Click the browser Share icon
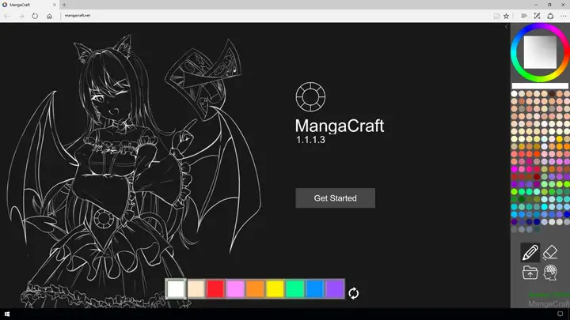This screenshot has width=570, height=320. (x=550, y=16)
